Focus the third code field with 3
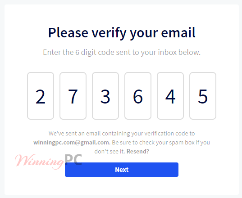 pos(105,96)
